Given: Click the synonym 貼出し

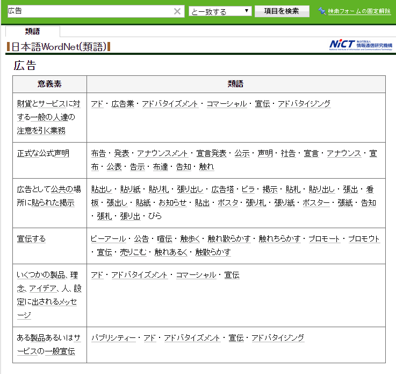Looking at the screenshot, I should (102, 189).
